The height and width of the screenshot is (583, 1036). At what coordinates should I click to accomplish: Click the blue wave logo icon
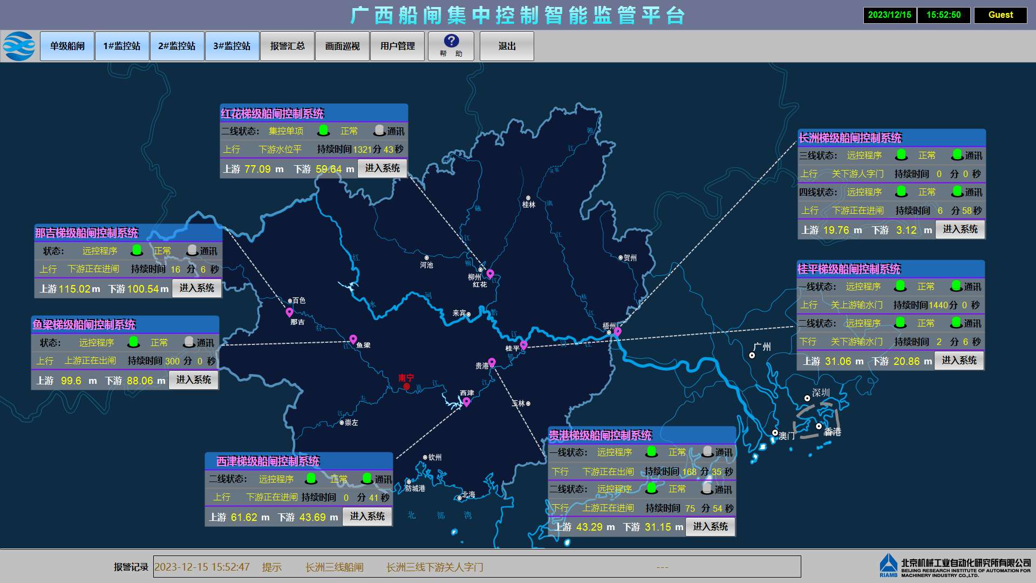pyautogui.click(x=19, y=46)
